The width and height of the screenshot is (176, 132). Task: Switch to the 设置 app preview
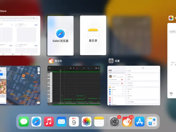134,86
